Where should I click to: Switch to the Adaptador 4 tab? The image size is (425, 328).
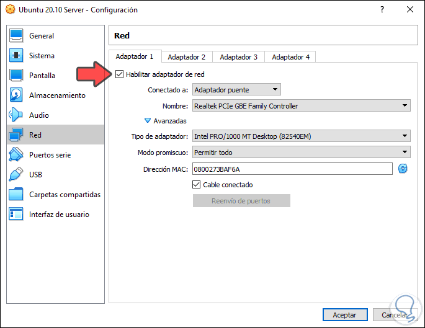coord(291,57)
